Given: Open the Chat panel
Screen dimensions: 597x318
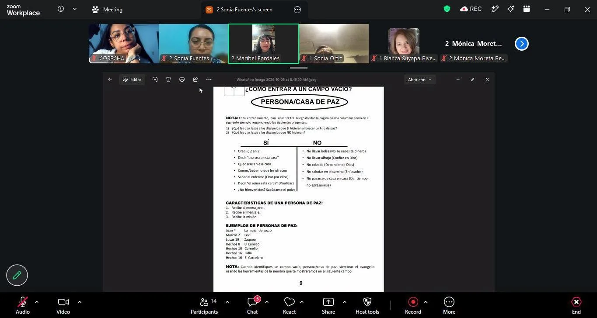Looking at the screenshot, I should [252, 305].
